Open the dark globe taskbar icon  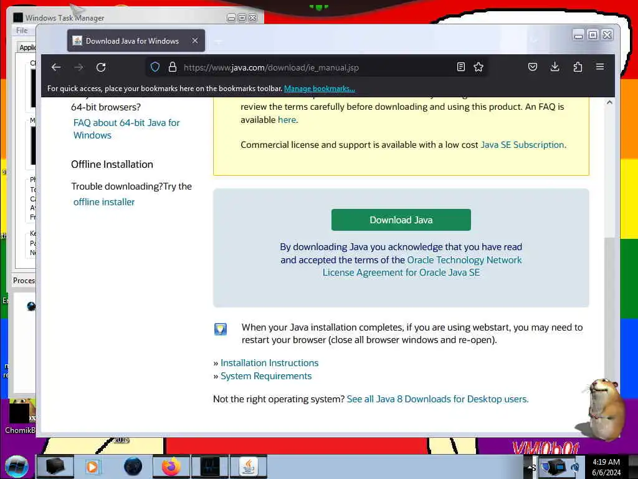click(x=133, y=467)
